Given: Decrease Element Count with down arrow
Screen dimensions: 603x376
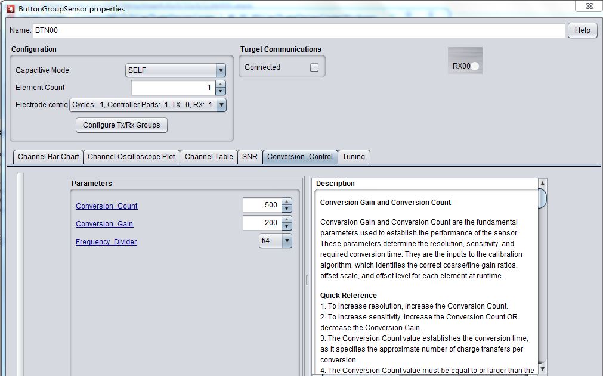Looking at the screenshot, I should point(220,91).
